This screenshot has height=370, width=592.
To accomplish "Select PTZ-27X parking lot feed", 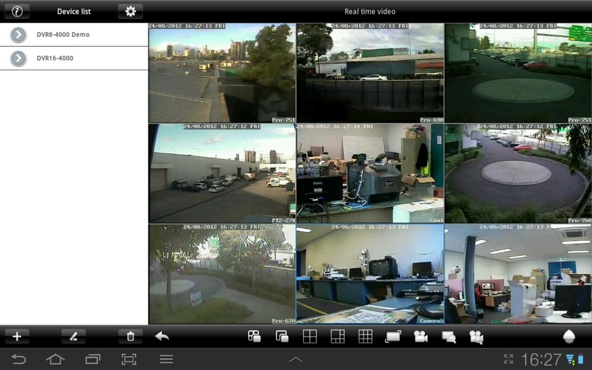I will pyautogui.click(x=222, y=173).
